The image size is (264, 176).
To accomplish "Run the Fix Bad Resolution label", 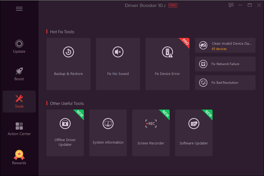I will [225, 83].
